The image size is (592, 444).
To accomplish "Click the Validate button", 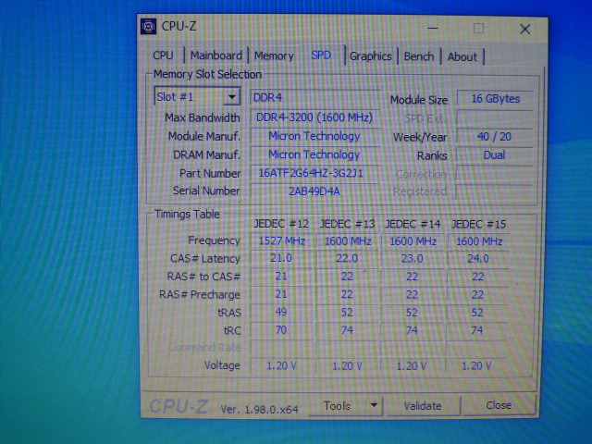I will click(423, 406).
